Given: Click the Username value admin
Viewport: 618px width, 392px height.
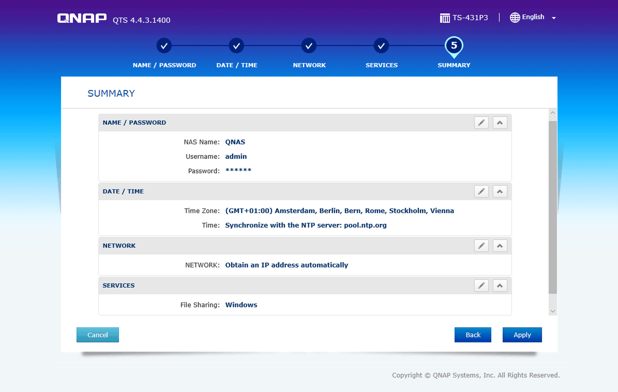Looking at the screenshot, I should 236,156.
